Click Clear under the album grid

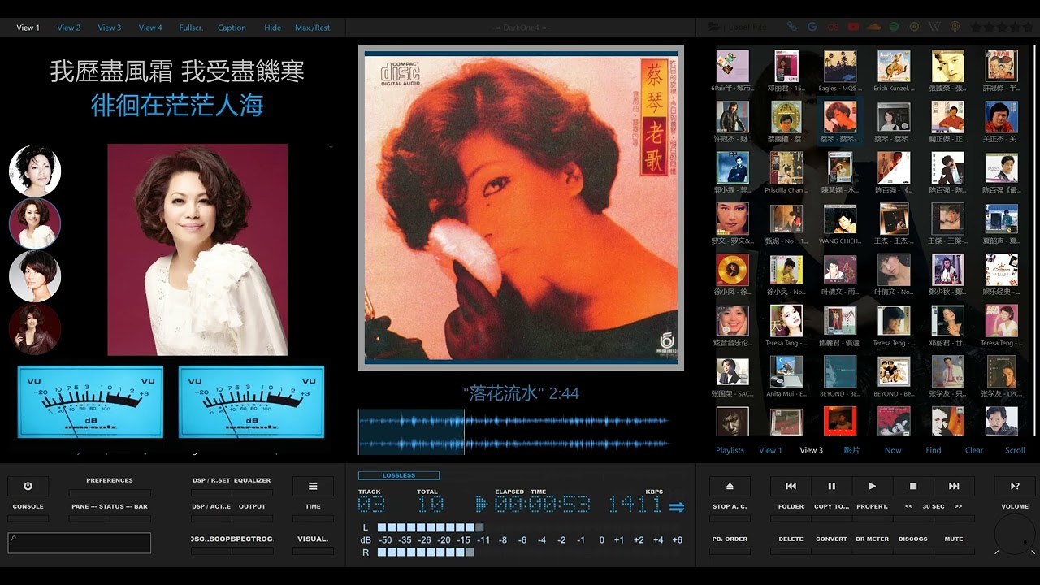pyautogui.click(x=974, y=450)
